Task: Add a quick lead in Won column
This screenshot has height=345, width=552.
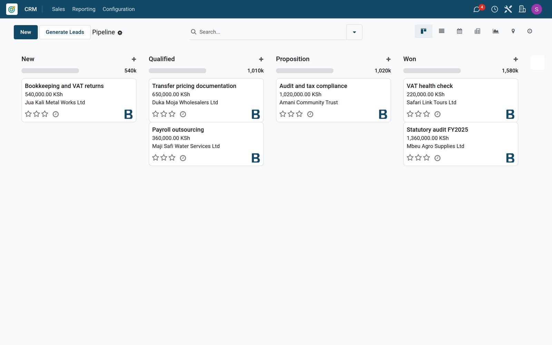Action: pos(516,59)
